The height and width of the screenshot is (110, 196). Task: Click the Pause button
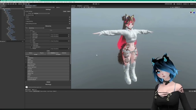coord(96,4)
